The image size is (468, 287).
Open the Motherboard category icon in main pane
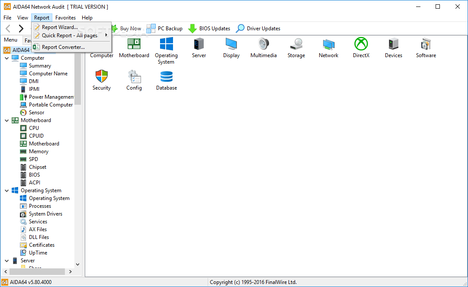pyautogui.click(x=134, y=48)
